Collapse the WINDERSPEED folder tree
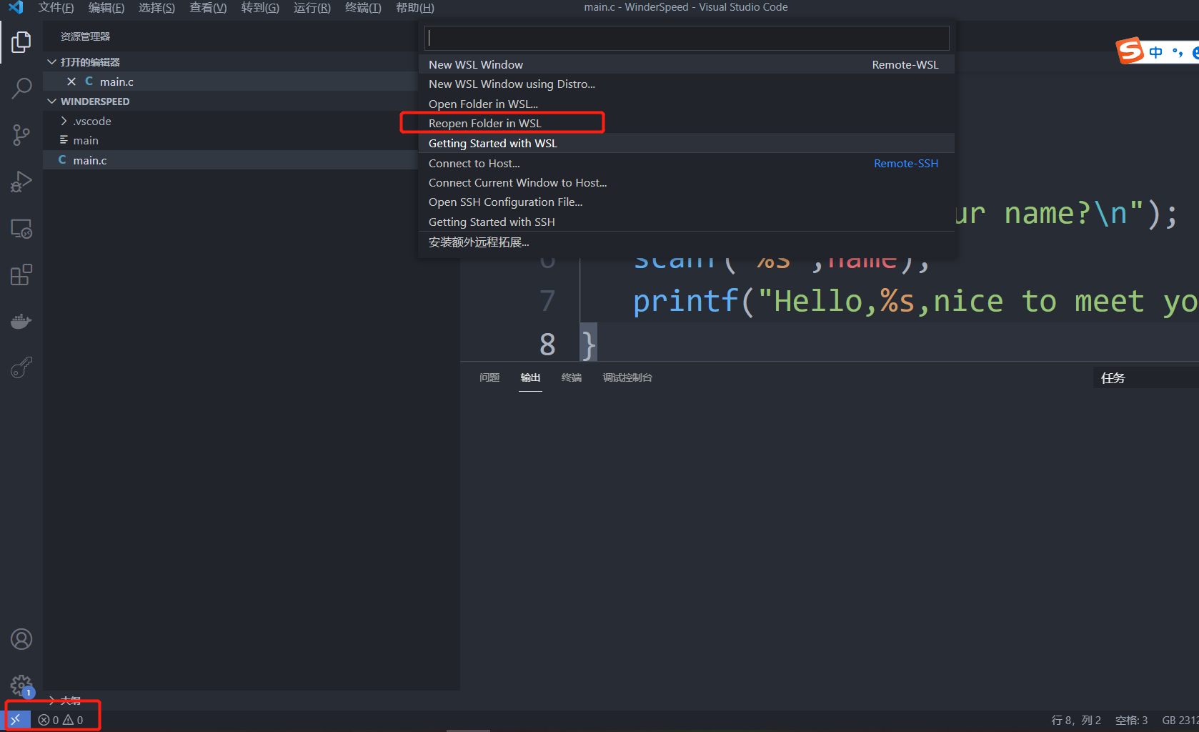Viewport: 1199px width, 732px height. tap(51, 101)
